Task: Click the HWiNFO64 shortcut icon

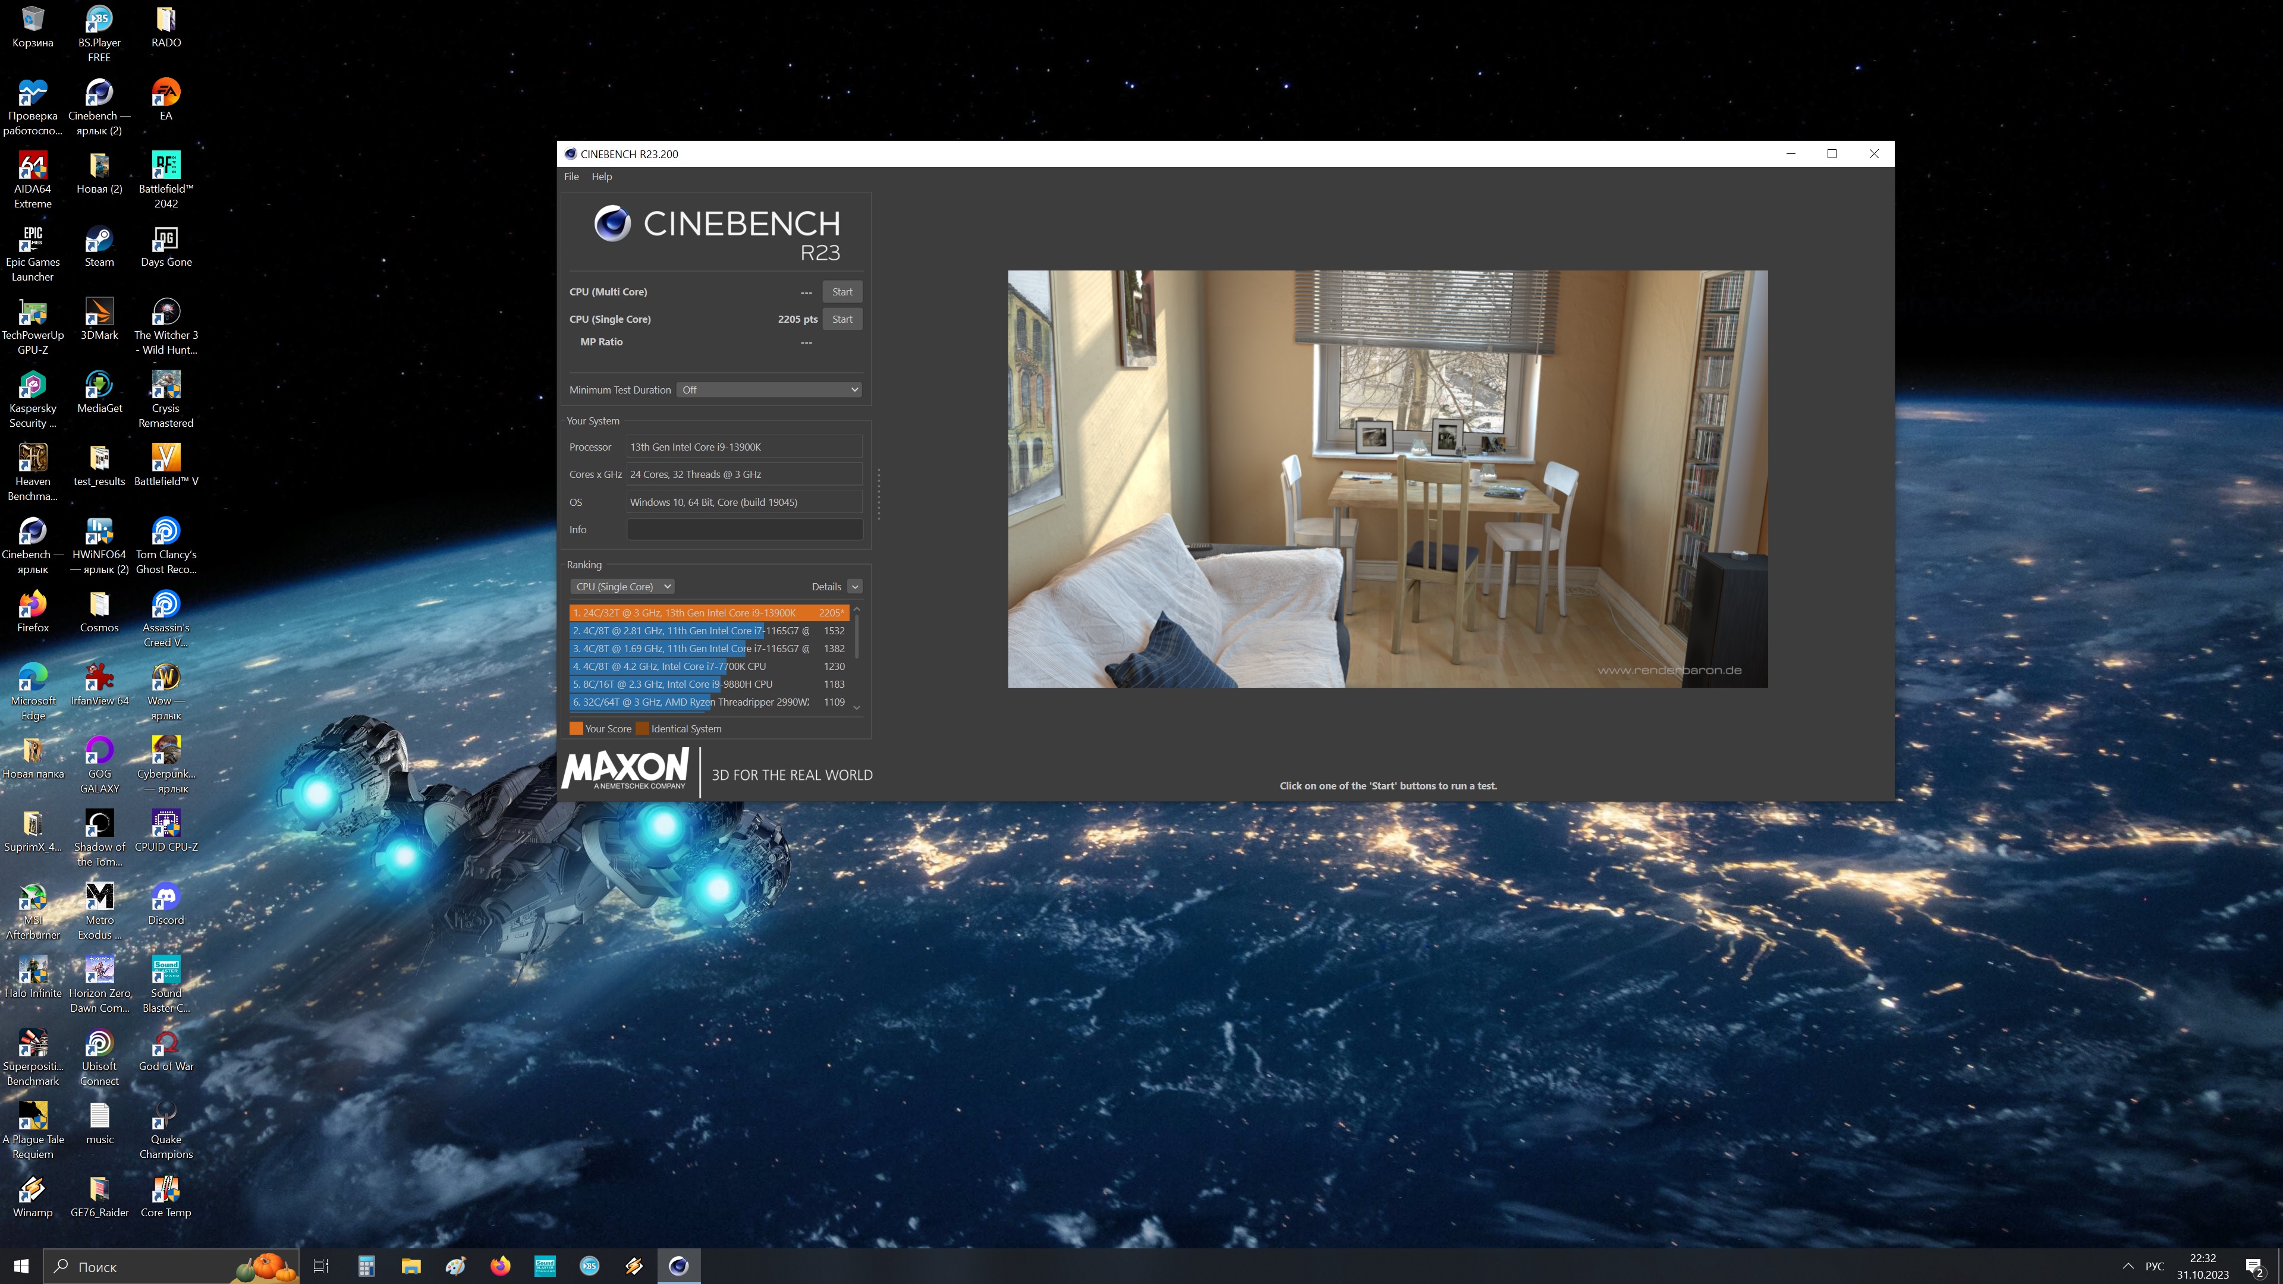Action: click(x=99, y=533)
